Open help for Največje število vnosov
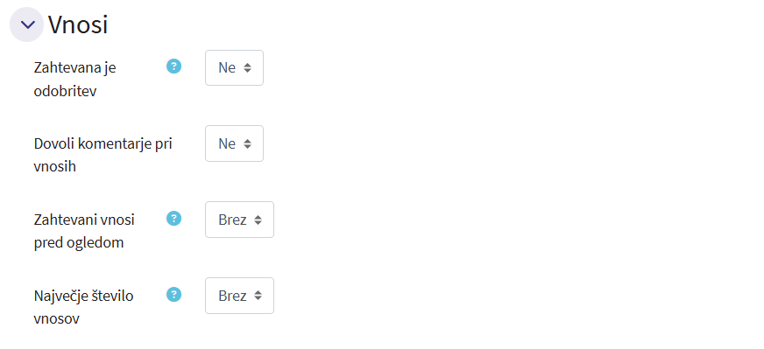Viewport: 764px width, 349px height. click(174, 295)
